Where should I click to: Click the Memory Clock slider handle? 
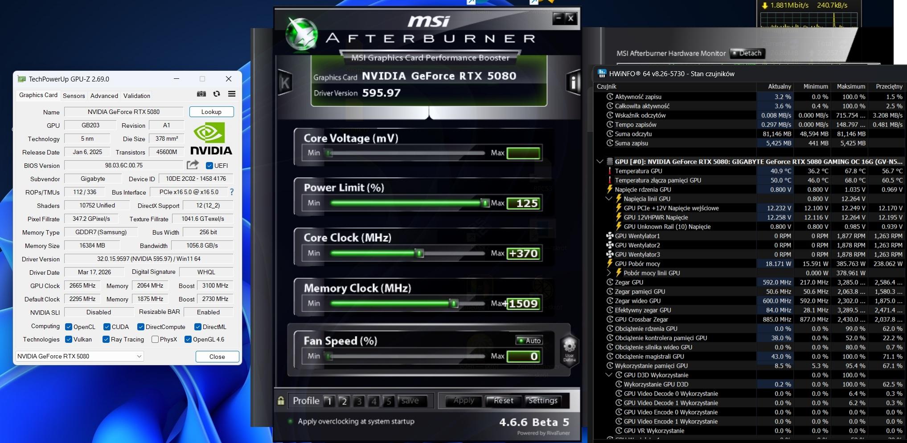pos(454,304)
